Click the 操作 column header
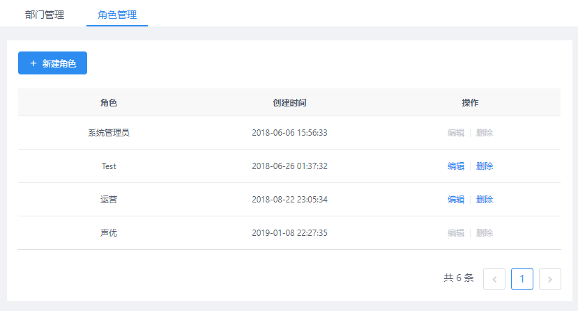 pos(470,102)
